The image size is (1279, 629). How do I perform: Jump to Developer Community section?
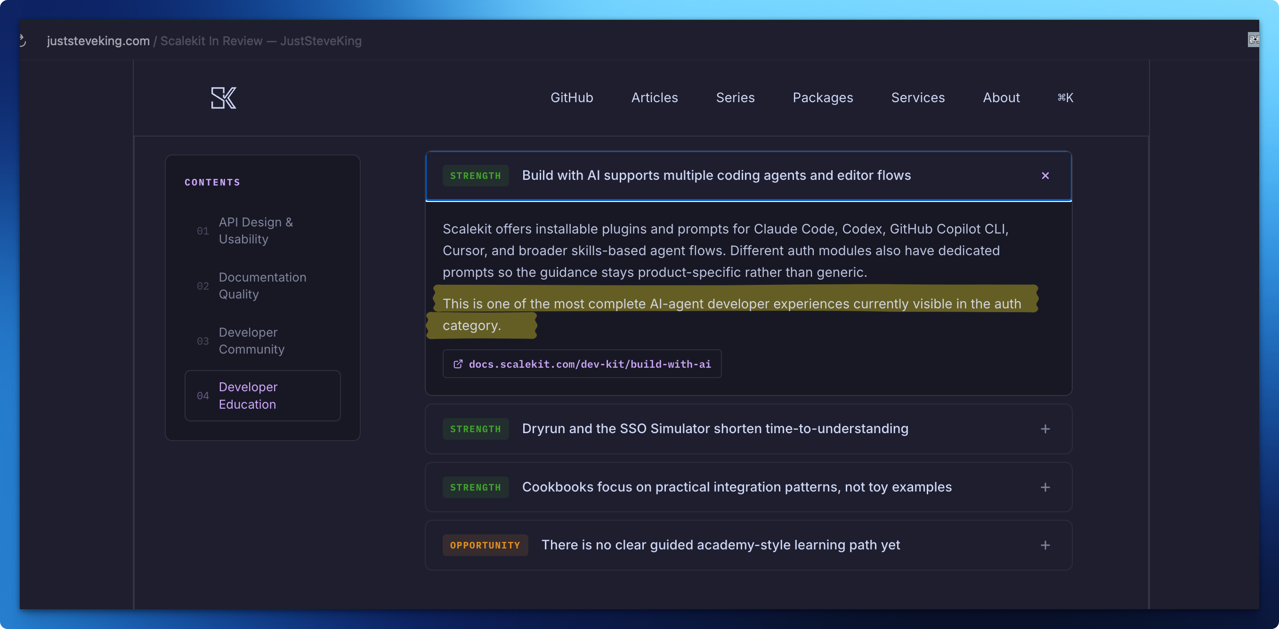click(263, 341)
